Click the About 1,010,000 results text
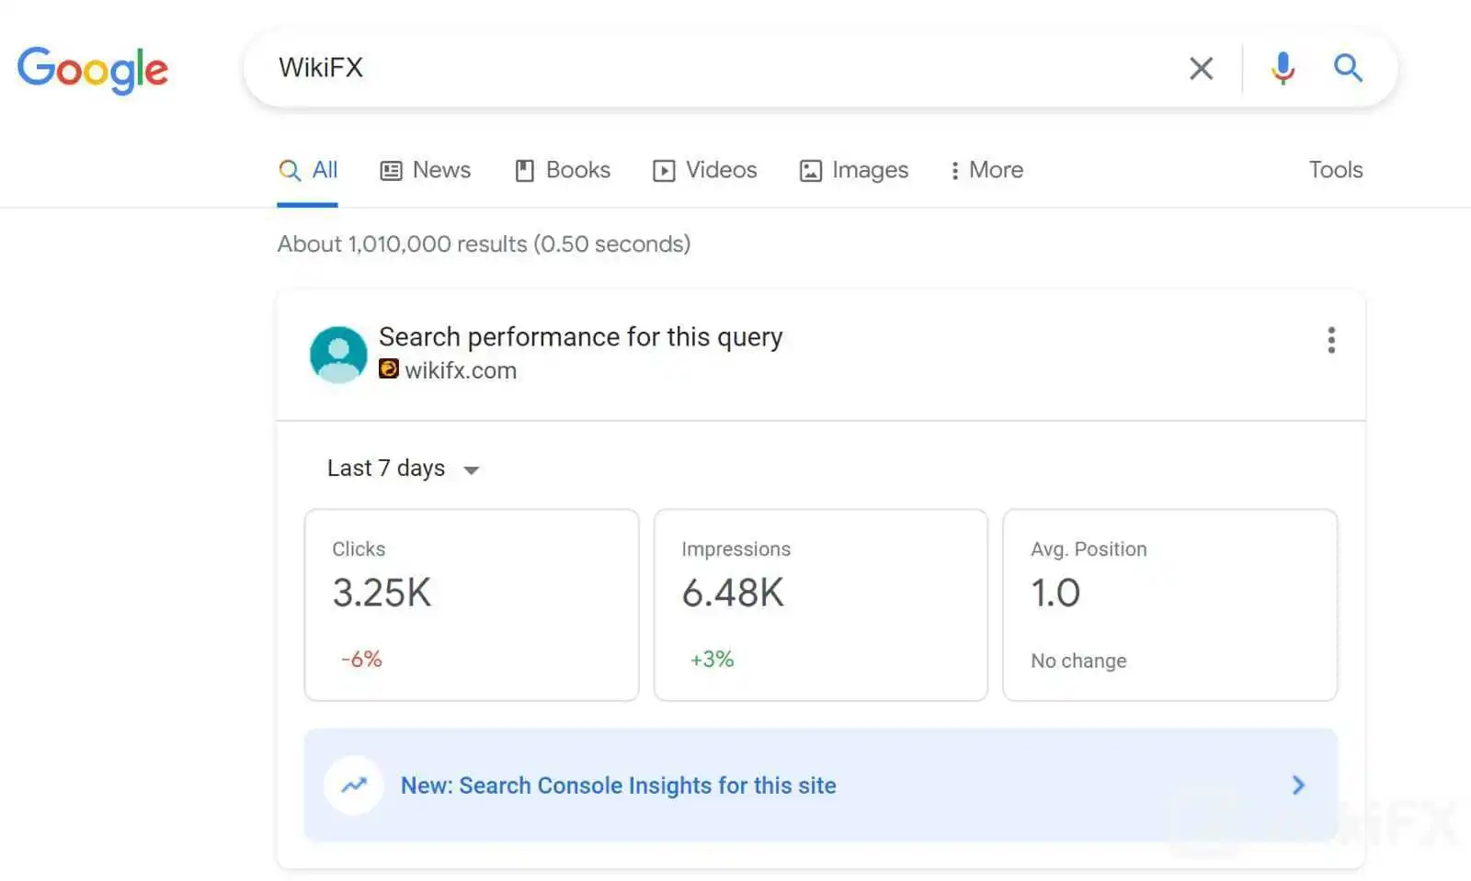The width and height of the screenshot is (1471, 881). (485, 244)
